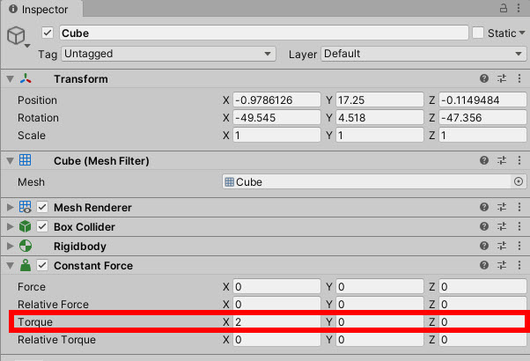Open Rigidbody context menu
Image resolution: width=530 pixels, height=361 pixels.
coord(519,246)
